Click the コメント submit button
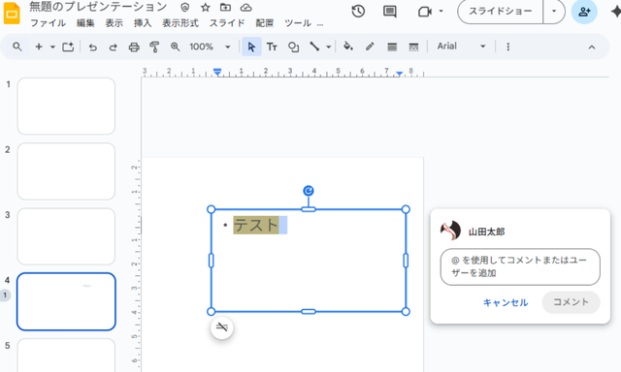 571,302
